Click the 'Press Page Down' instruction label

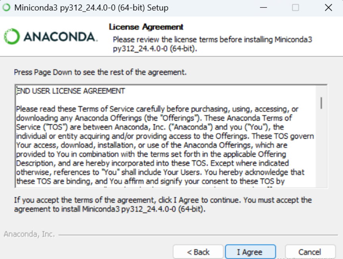100,72
